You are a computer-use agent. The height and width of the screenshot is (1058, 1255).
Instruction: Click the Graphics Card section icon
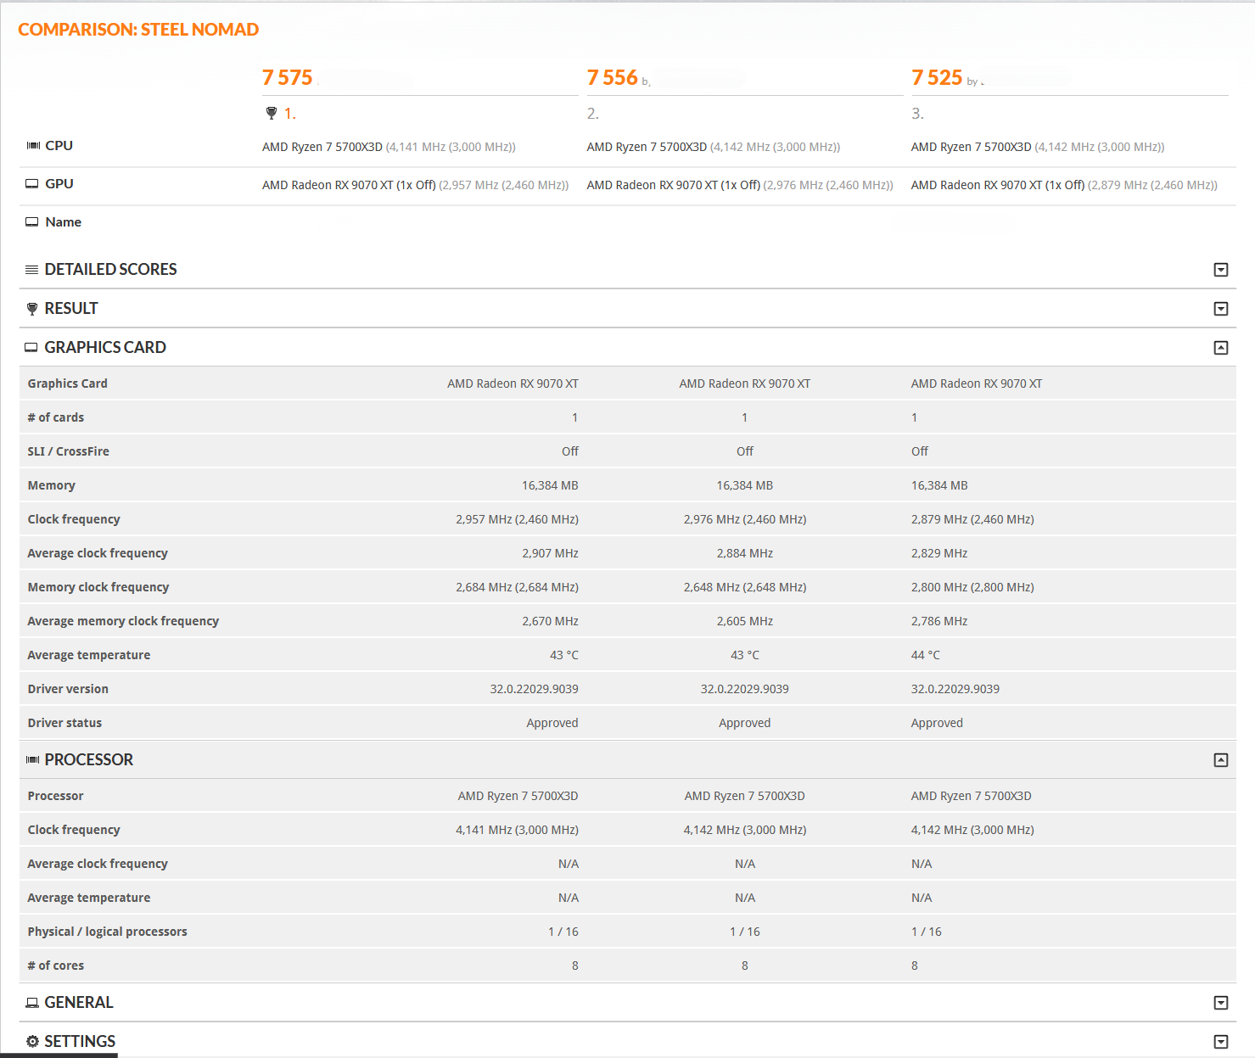coord(31,348)
